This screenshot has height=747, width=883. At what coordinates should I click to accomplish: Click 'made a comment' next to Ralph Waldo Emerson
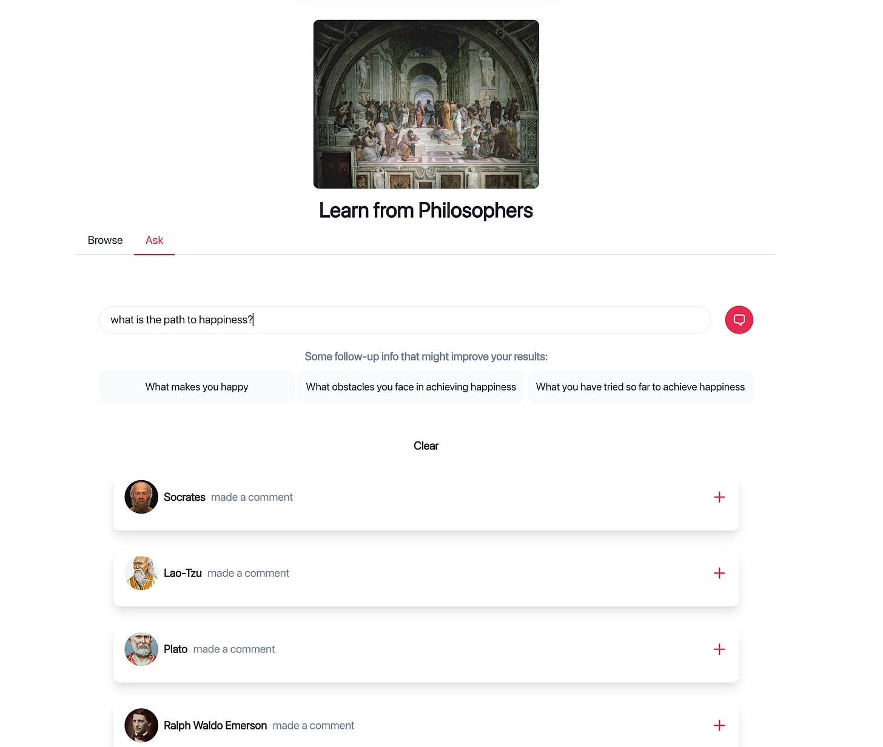(314, 725)
